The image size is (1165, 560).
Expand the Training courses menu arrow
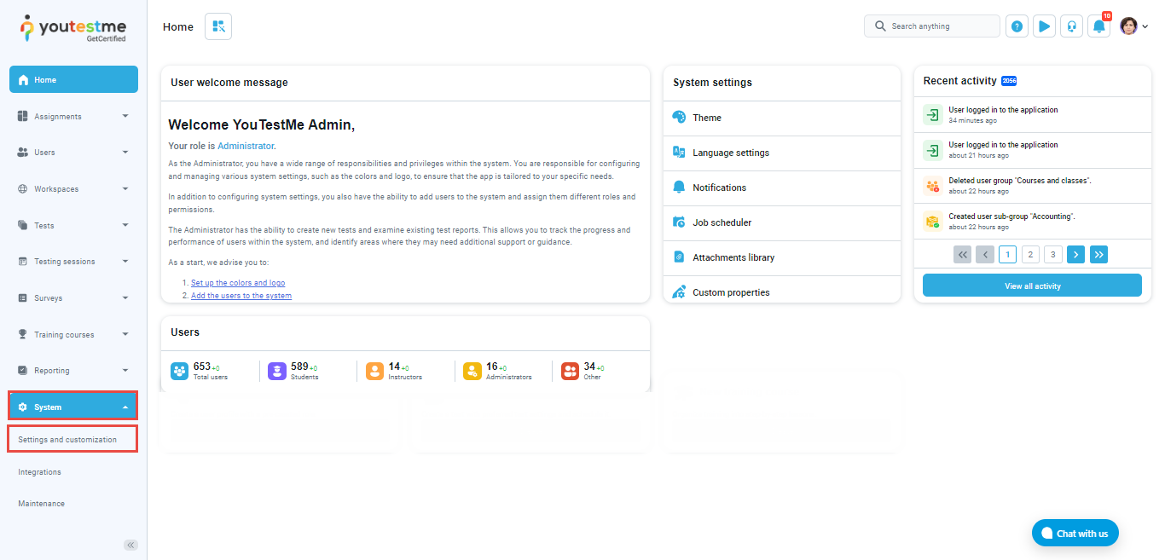[x=125, y=334]
